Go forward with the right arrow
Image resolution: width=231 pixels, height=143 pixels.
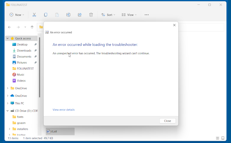(x=18, y=27)
